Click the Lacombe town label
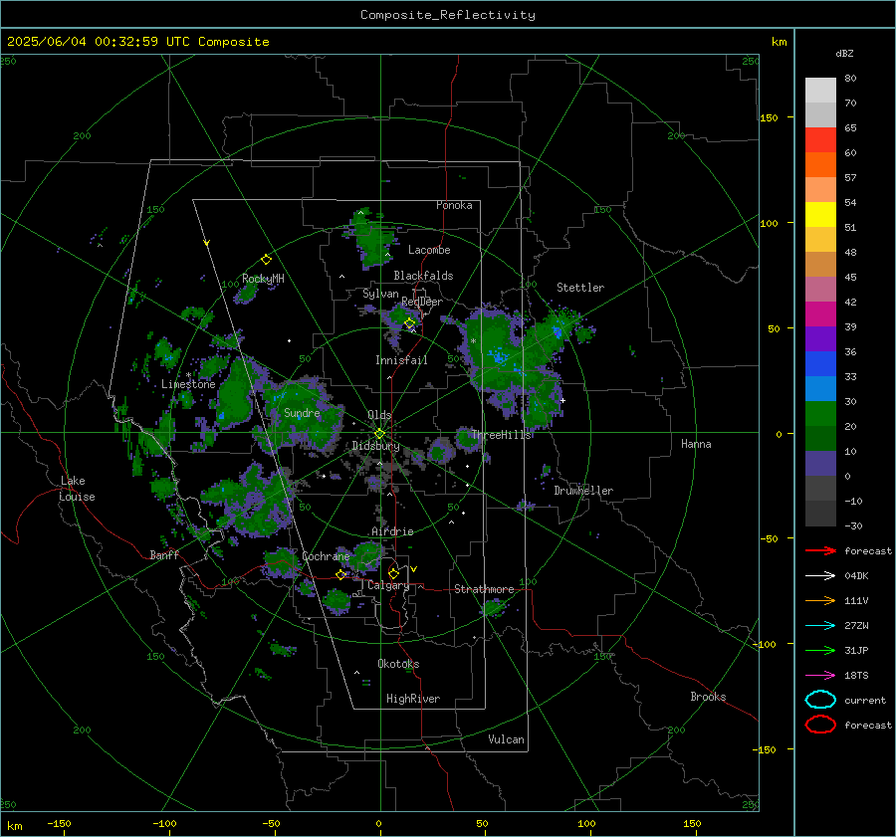 (429, 250)
